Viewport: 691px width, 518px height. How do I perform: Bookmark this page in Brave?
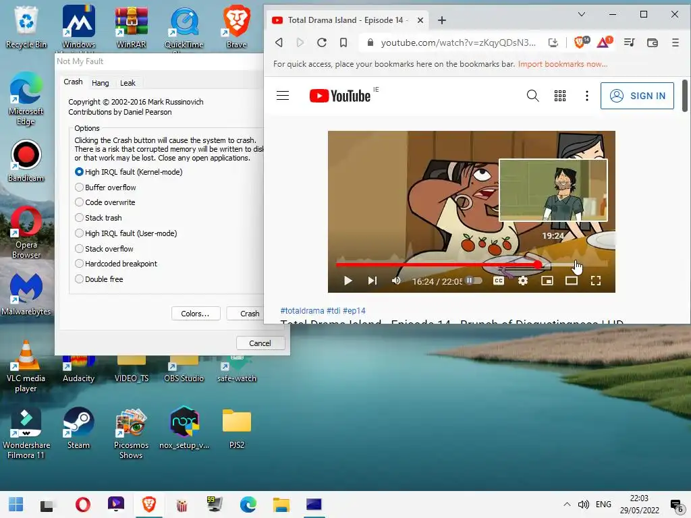pyautogui.click(x=343, y=42)
